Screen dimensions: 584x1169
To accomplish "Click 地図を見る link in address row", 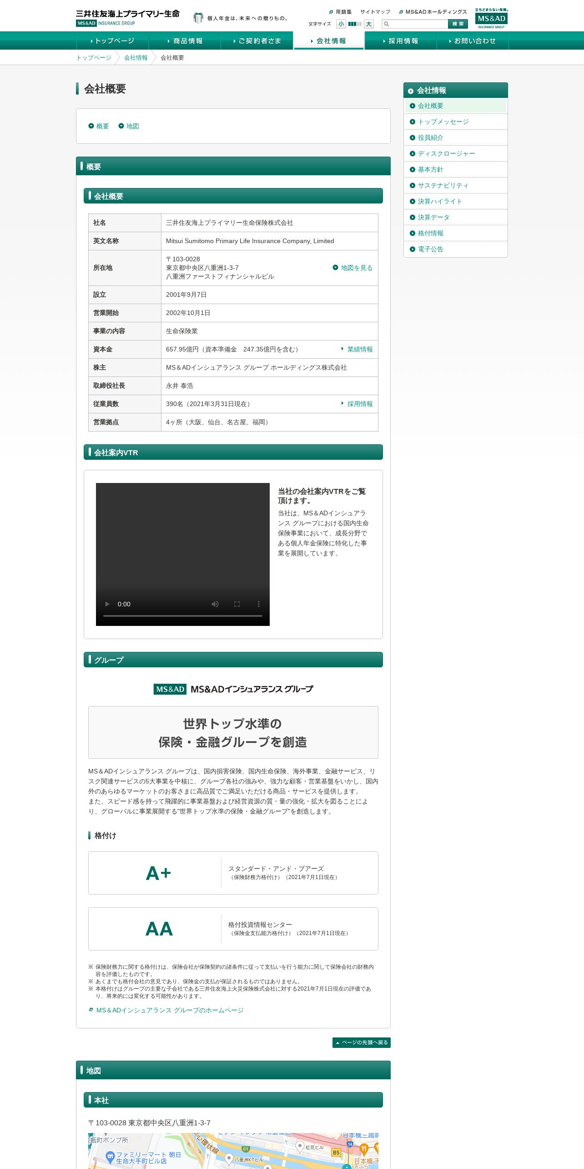I will (x=352, y=268).
